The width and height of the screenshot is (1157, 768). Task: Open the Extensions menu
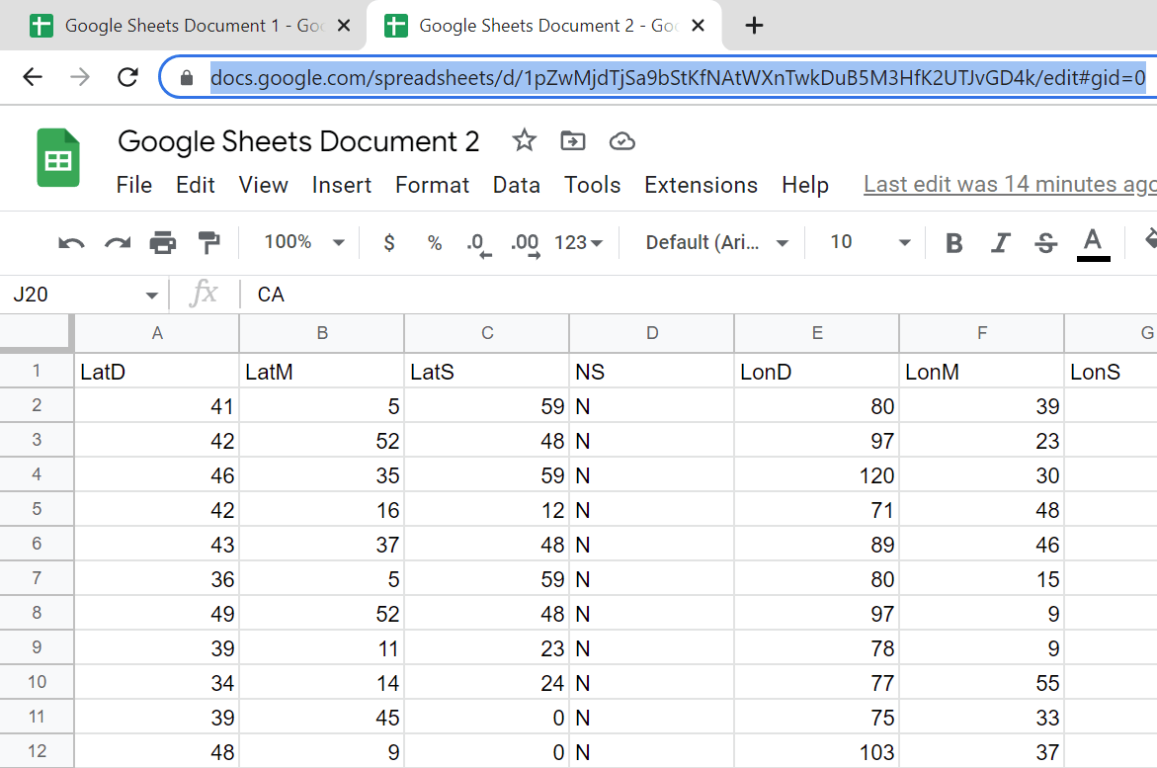701,185
